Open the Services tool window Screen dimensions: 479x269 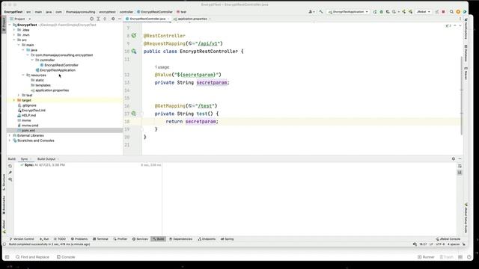coord(140,239)
